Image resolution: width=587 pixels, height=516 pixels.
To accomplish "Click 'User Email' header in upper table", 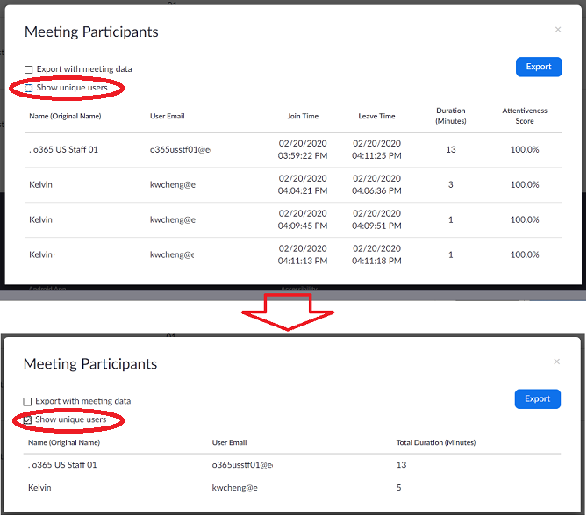I will click(x=168, y=117).
